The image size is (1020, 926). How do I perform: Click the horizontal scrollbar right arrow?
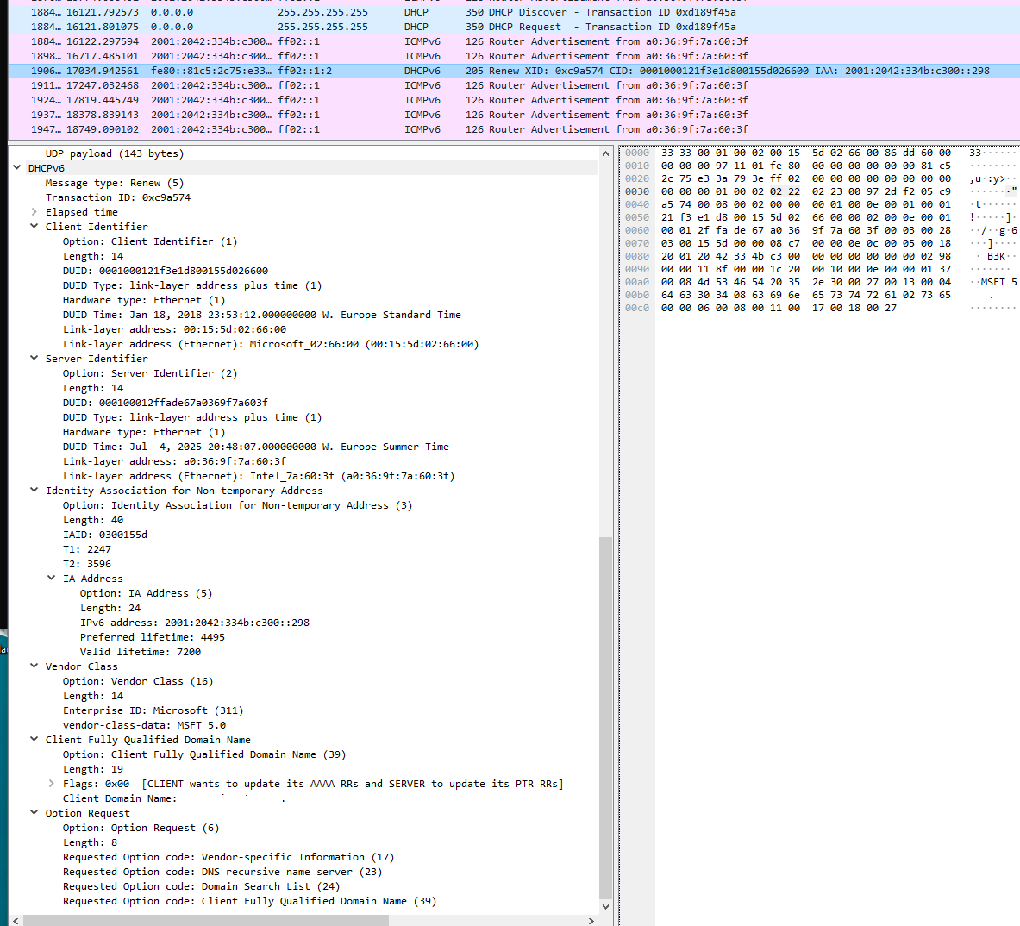click(591, 920)
